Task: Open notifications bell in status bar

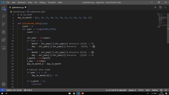Action: coord(166,90)
